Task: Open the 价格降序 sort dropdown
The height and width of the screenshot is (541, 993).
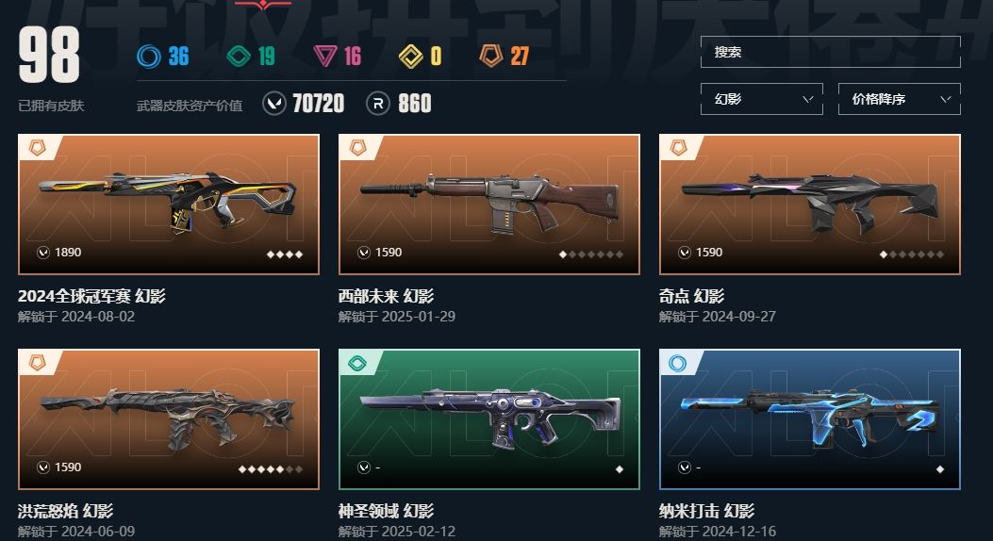Action: [x=900, y=99]
